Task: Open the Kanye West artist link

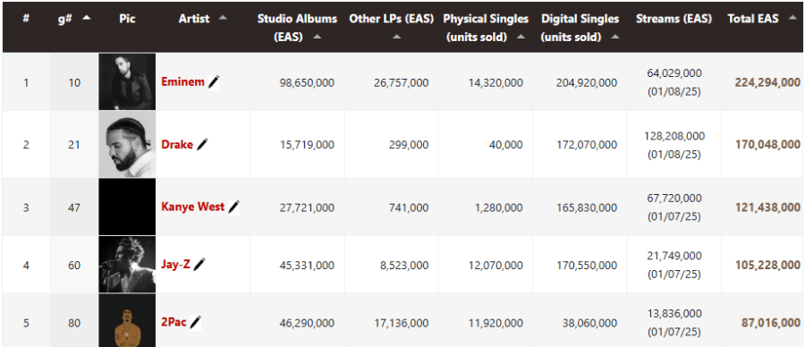Action: [193, 207]
